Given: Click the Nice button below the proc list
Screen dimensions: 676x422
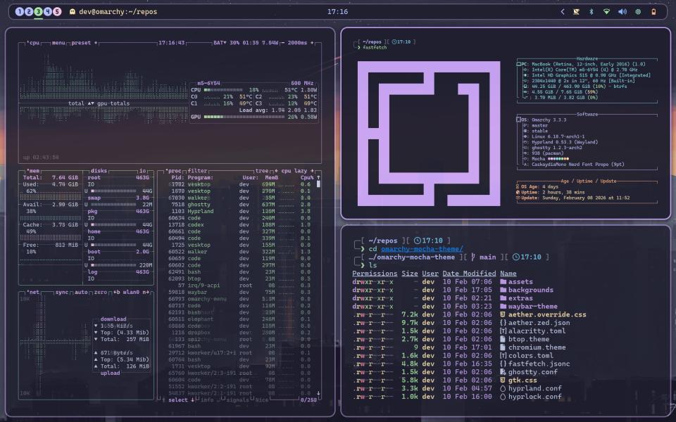Looking at the screenshot, I should [x=261, y=400].
